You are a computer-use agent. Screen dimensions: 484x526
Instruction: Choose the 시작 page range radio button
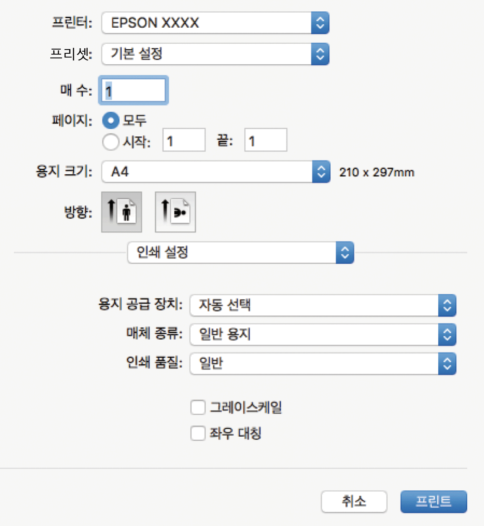(111, 141)
